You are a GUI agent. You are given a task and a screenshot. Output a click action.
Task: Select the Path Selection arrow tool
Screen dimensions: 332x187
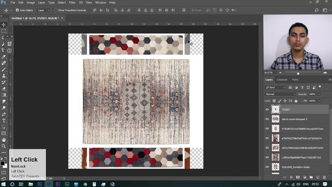pyautogui.click(x=4, y=127)
